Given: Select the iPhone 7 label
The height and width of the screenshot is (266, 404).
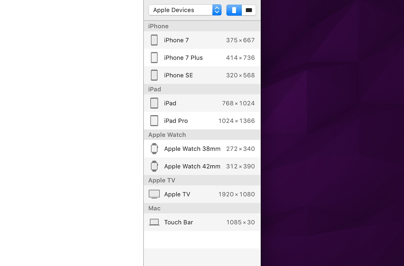Looking at the screenshot, I should click(176, 40).
